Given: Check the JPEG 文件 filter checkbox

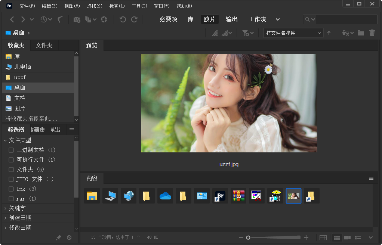Looking at the screenshot, I should pos(11,179).
